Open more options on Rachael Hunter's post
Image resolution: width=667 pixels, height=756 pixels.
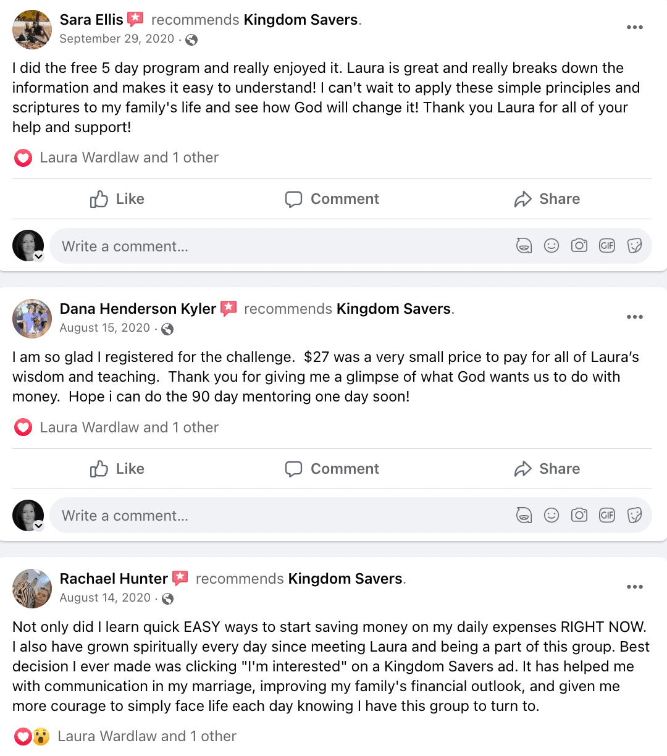[x=634, y=587]
